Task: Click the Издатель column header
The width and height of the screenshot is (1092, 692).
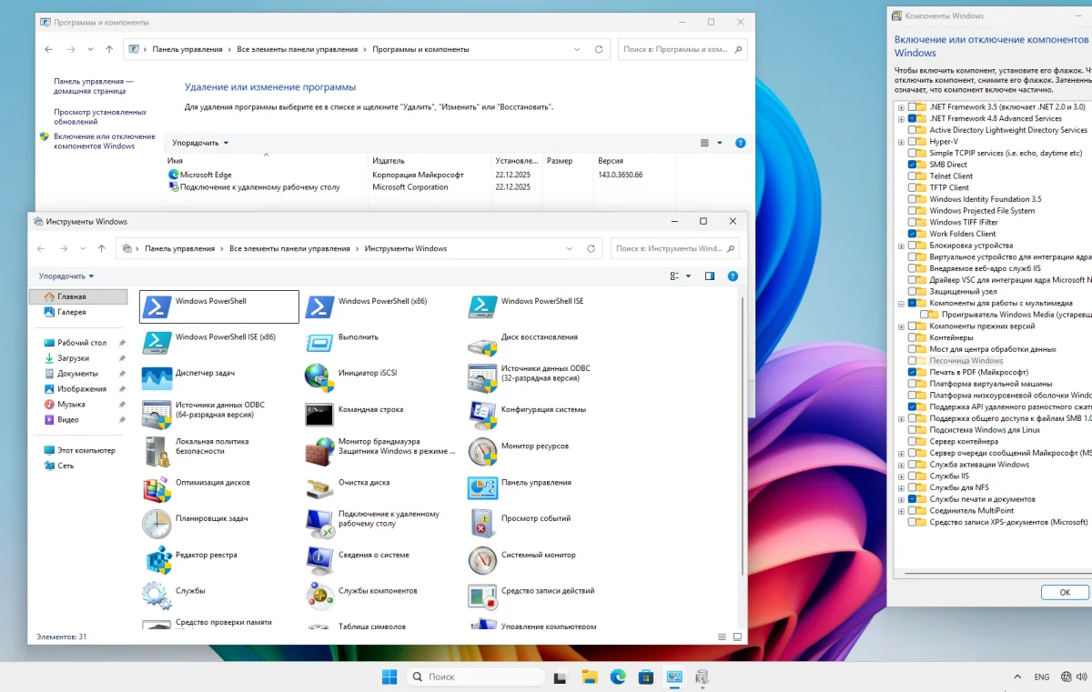Action: pos(389,161)
